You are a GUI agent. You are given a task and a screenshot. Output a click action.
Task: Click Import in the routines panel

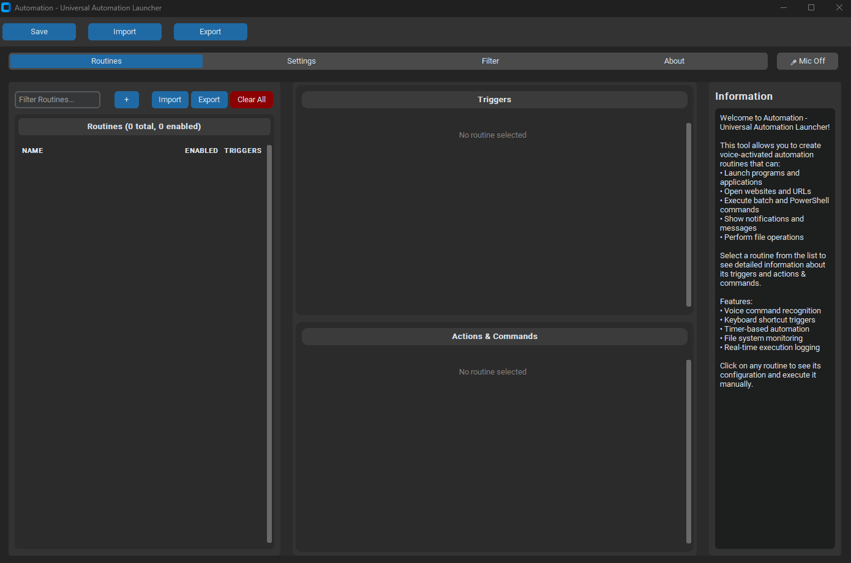coord(170,100)
